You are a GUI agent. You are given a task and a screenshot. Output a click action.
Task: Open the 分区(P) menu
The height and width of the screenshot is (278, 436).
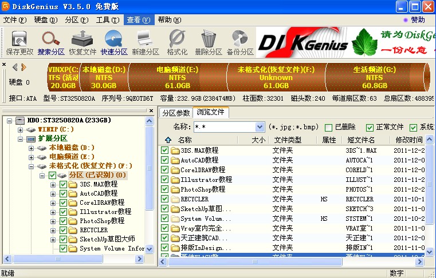click(77, 20)
